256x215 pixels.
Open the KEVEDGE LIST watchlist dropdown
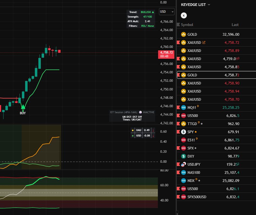(195, 5)
